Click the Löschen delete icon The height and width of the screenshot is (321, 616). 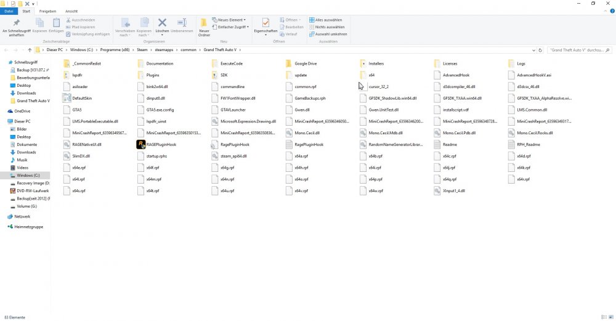coord(162,23)
